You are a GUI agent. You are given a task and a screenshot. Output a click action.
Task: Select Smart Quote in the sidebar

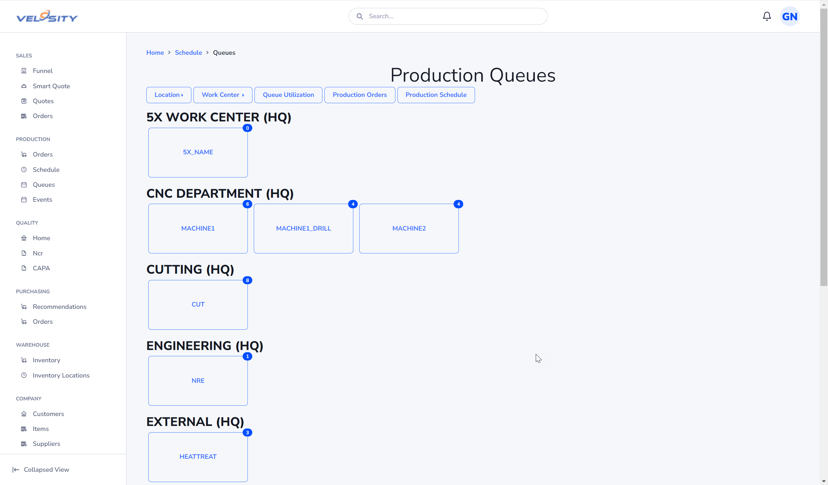[x=51, y=86]
